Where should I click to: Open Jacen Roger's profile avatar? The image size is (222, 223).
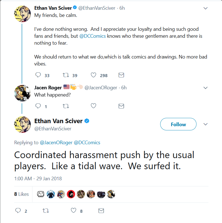(22, 93)
